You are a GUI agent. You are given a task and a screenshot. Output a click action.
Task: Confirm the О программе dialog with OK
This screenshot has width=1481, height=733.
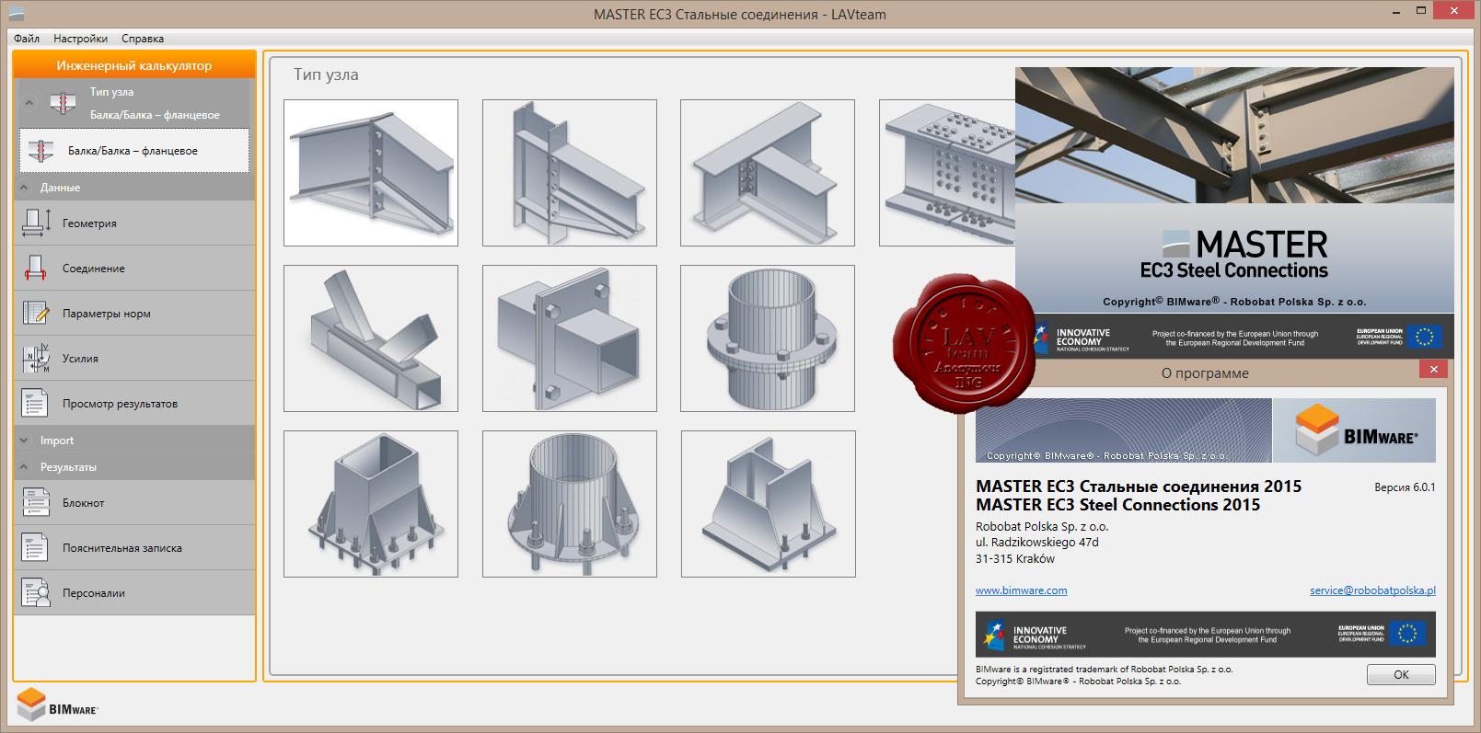[x=1401, y=674]
